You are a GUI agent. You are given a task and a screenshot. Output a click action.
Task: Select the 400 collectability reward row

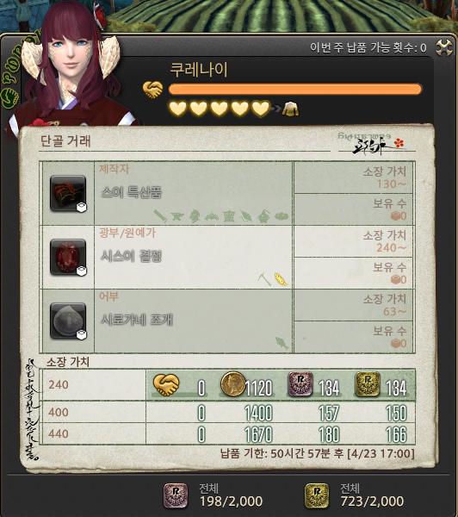click(x=227, y=412)
